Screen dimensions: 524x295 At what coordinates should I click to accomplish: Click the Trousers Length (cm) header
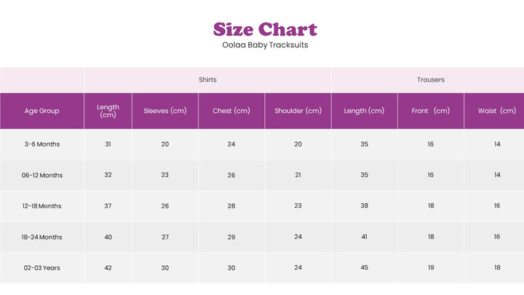(x=364, y=111)
